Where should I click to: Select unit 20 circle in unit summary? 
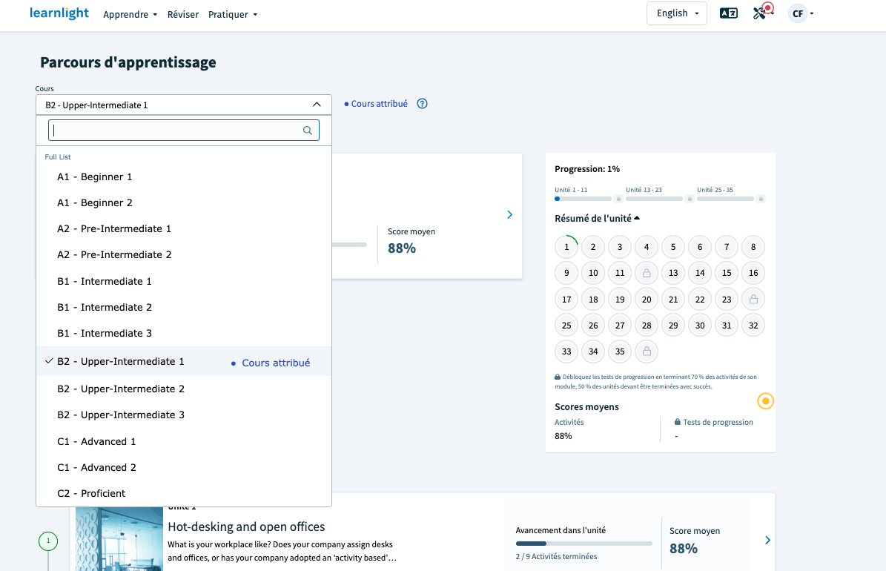point(647,300)
